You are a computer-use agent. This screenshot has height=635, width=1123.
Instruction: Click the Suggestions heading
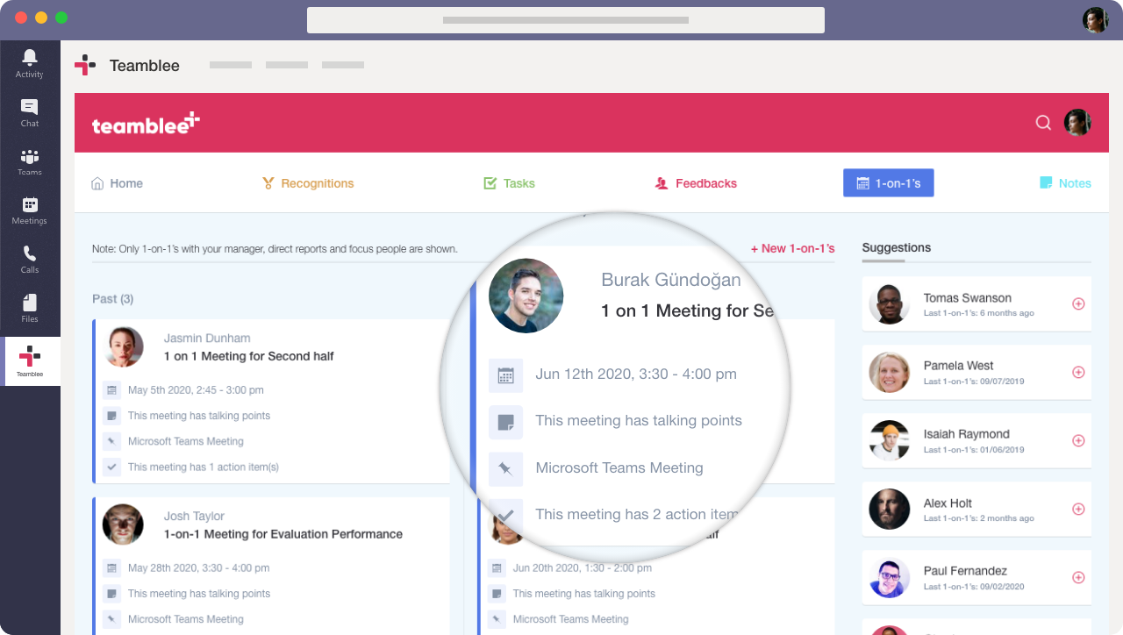pyautogui.click(x=897, y=247)
